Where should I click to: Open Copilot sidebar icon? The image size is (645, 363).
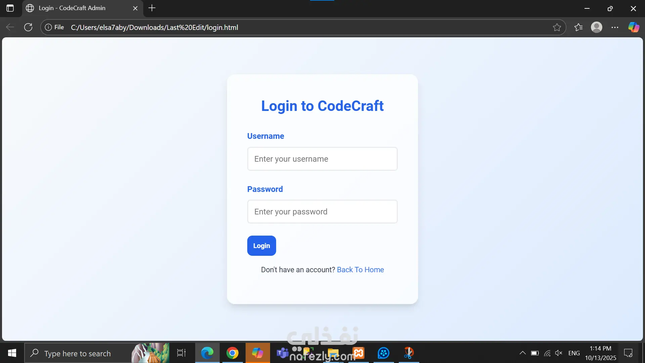pos(634,27)
